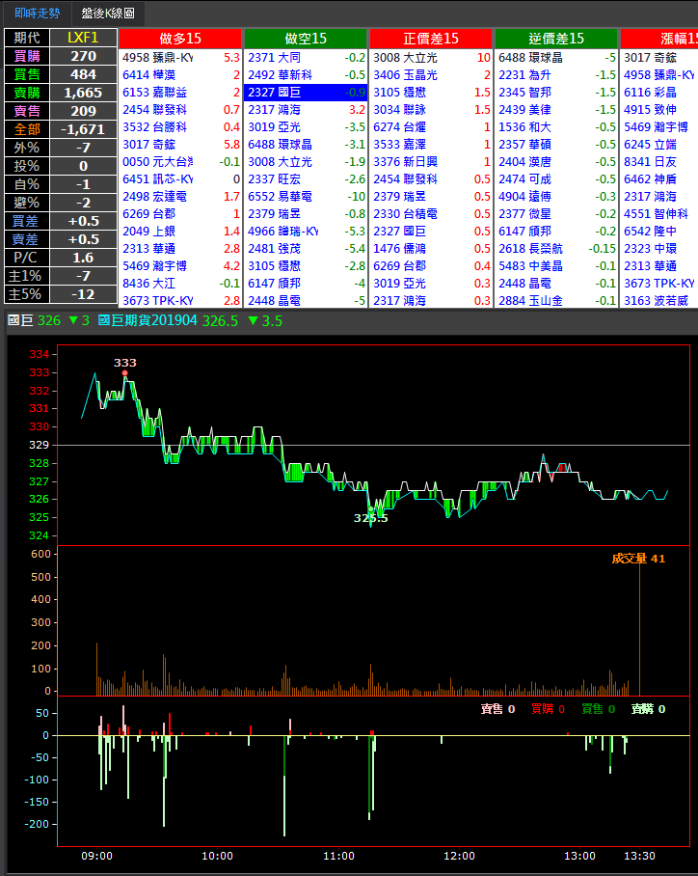Select the 避% row label
Screen dimensions: 698x876
click(x=27, y=203)
